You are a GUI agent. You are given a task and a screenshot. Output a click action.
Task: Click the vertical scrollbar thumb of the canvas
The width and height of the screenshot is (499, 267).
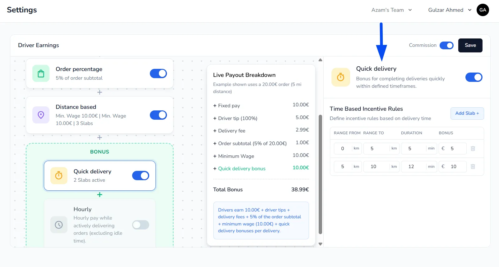click(x=321, y=174)
